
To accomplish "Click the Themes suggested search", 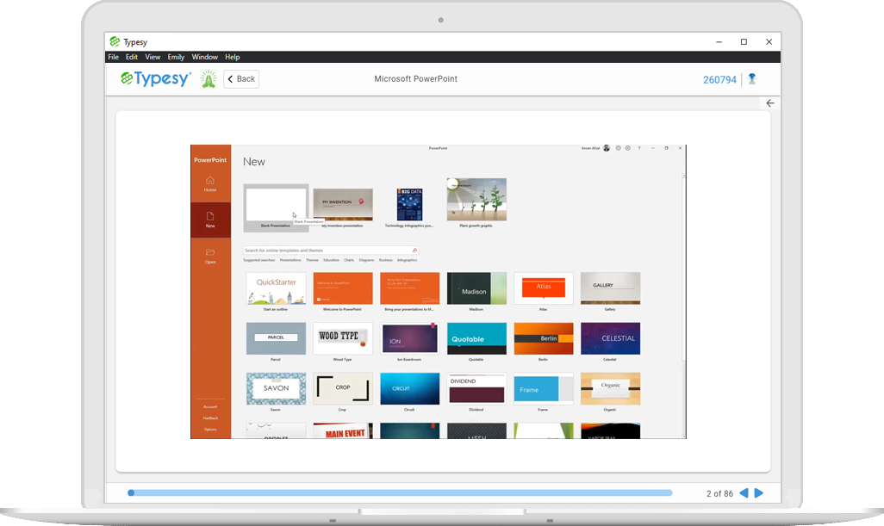I will (x=313, y=260).
